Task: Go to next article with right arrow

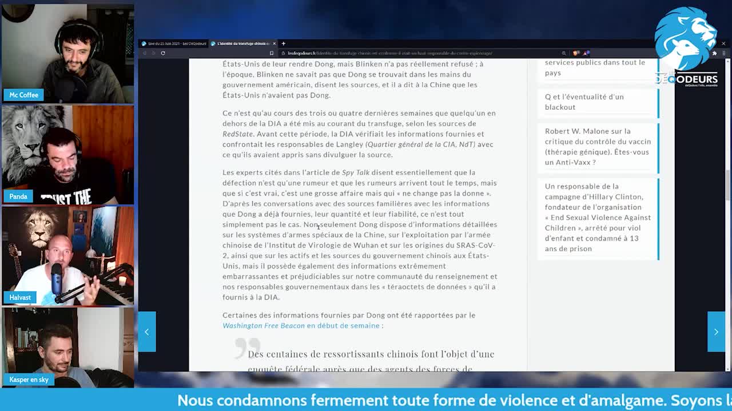Action: coord(716,332)
